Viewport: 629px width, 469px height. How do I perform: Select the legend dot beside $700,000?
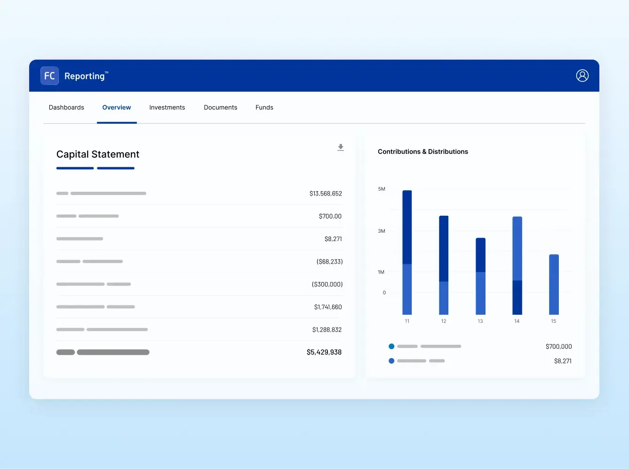click(x=391, y=346)
